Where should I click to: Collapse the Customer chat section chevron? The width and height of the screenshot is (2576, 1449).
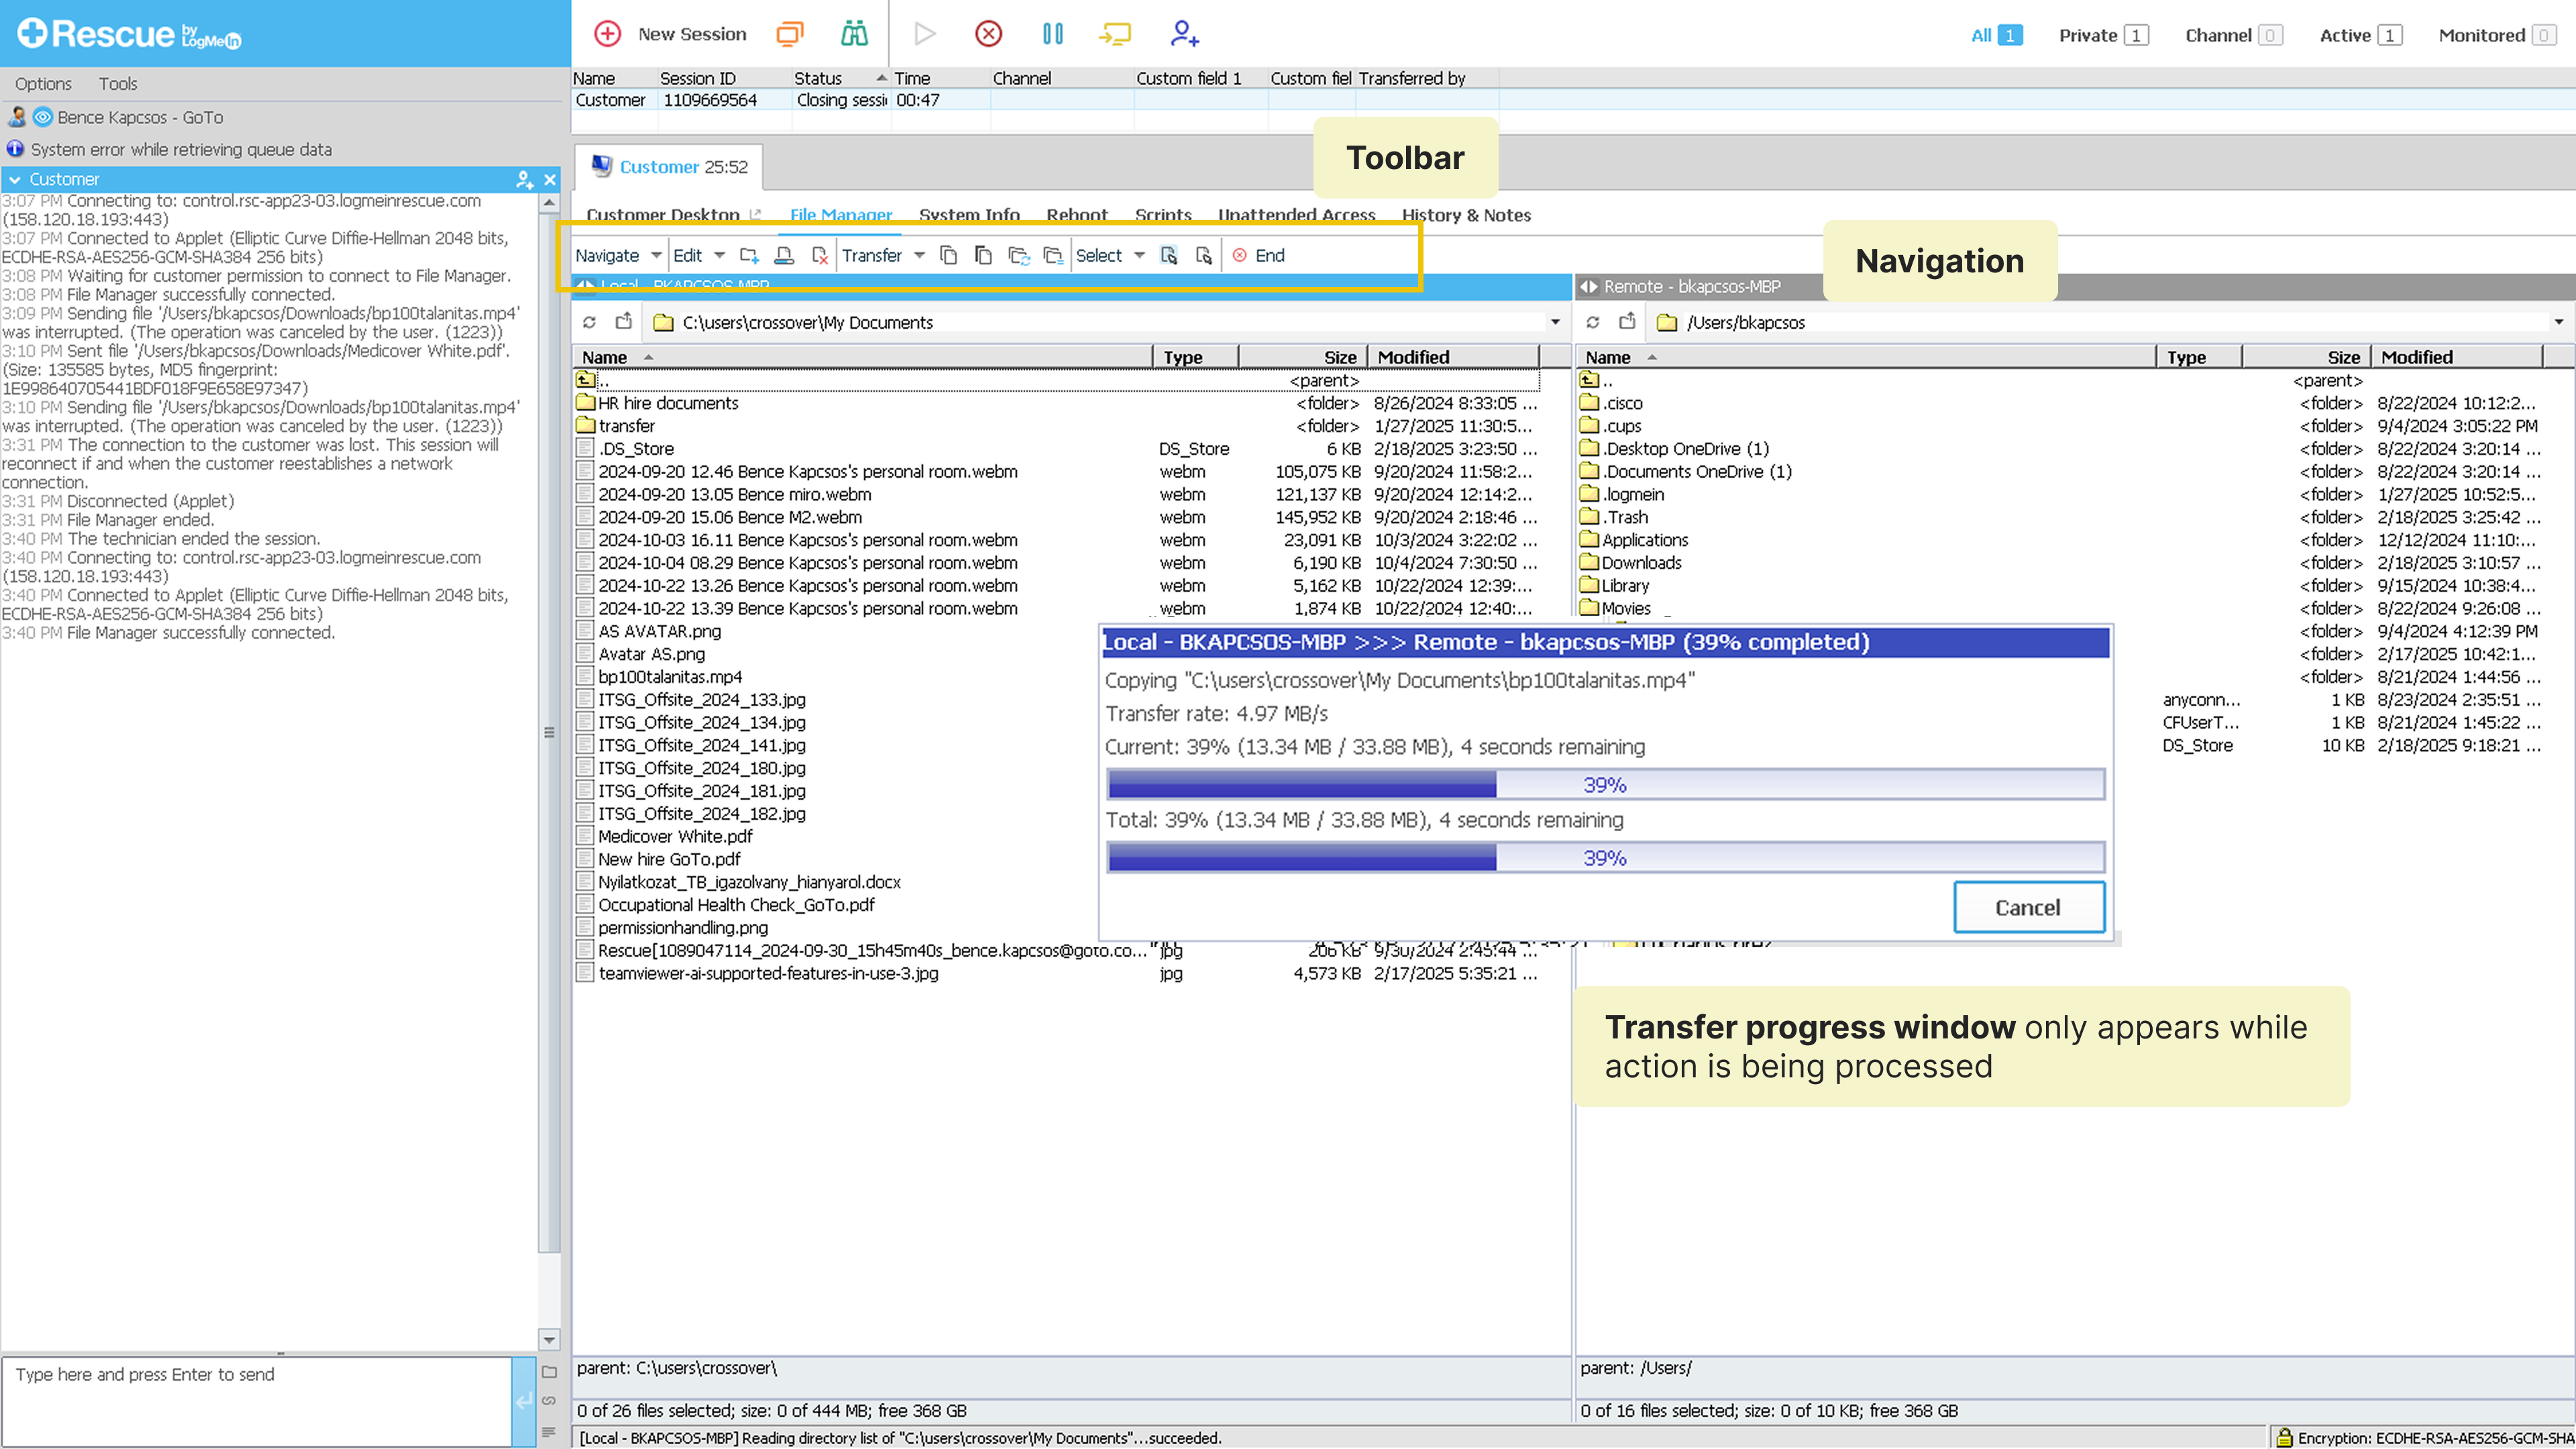(15, 180)
